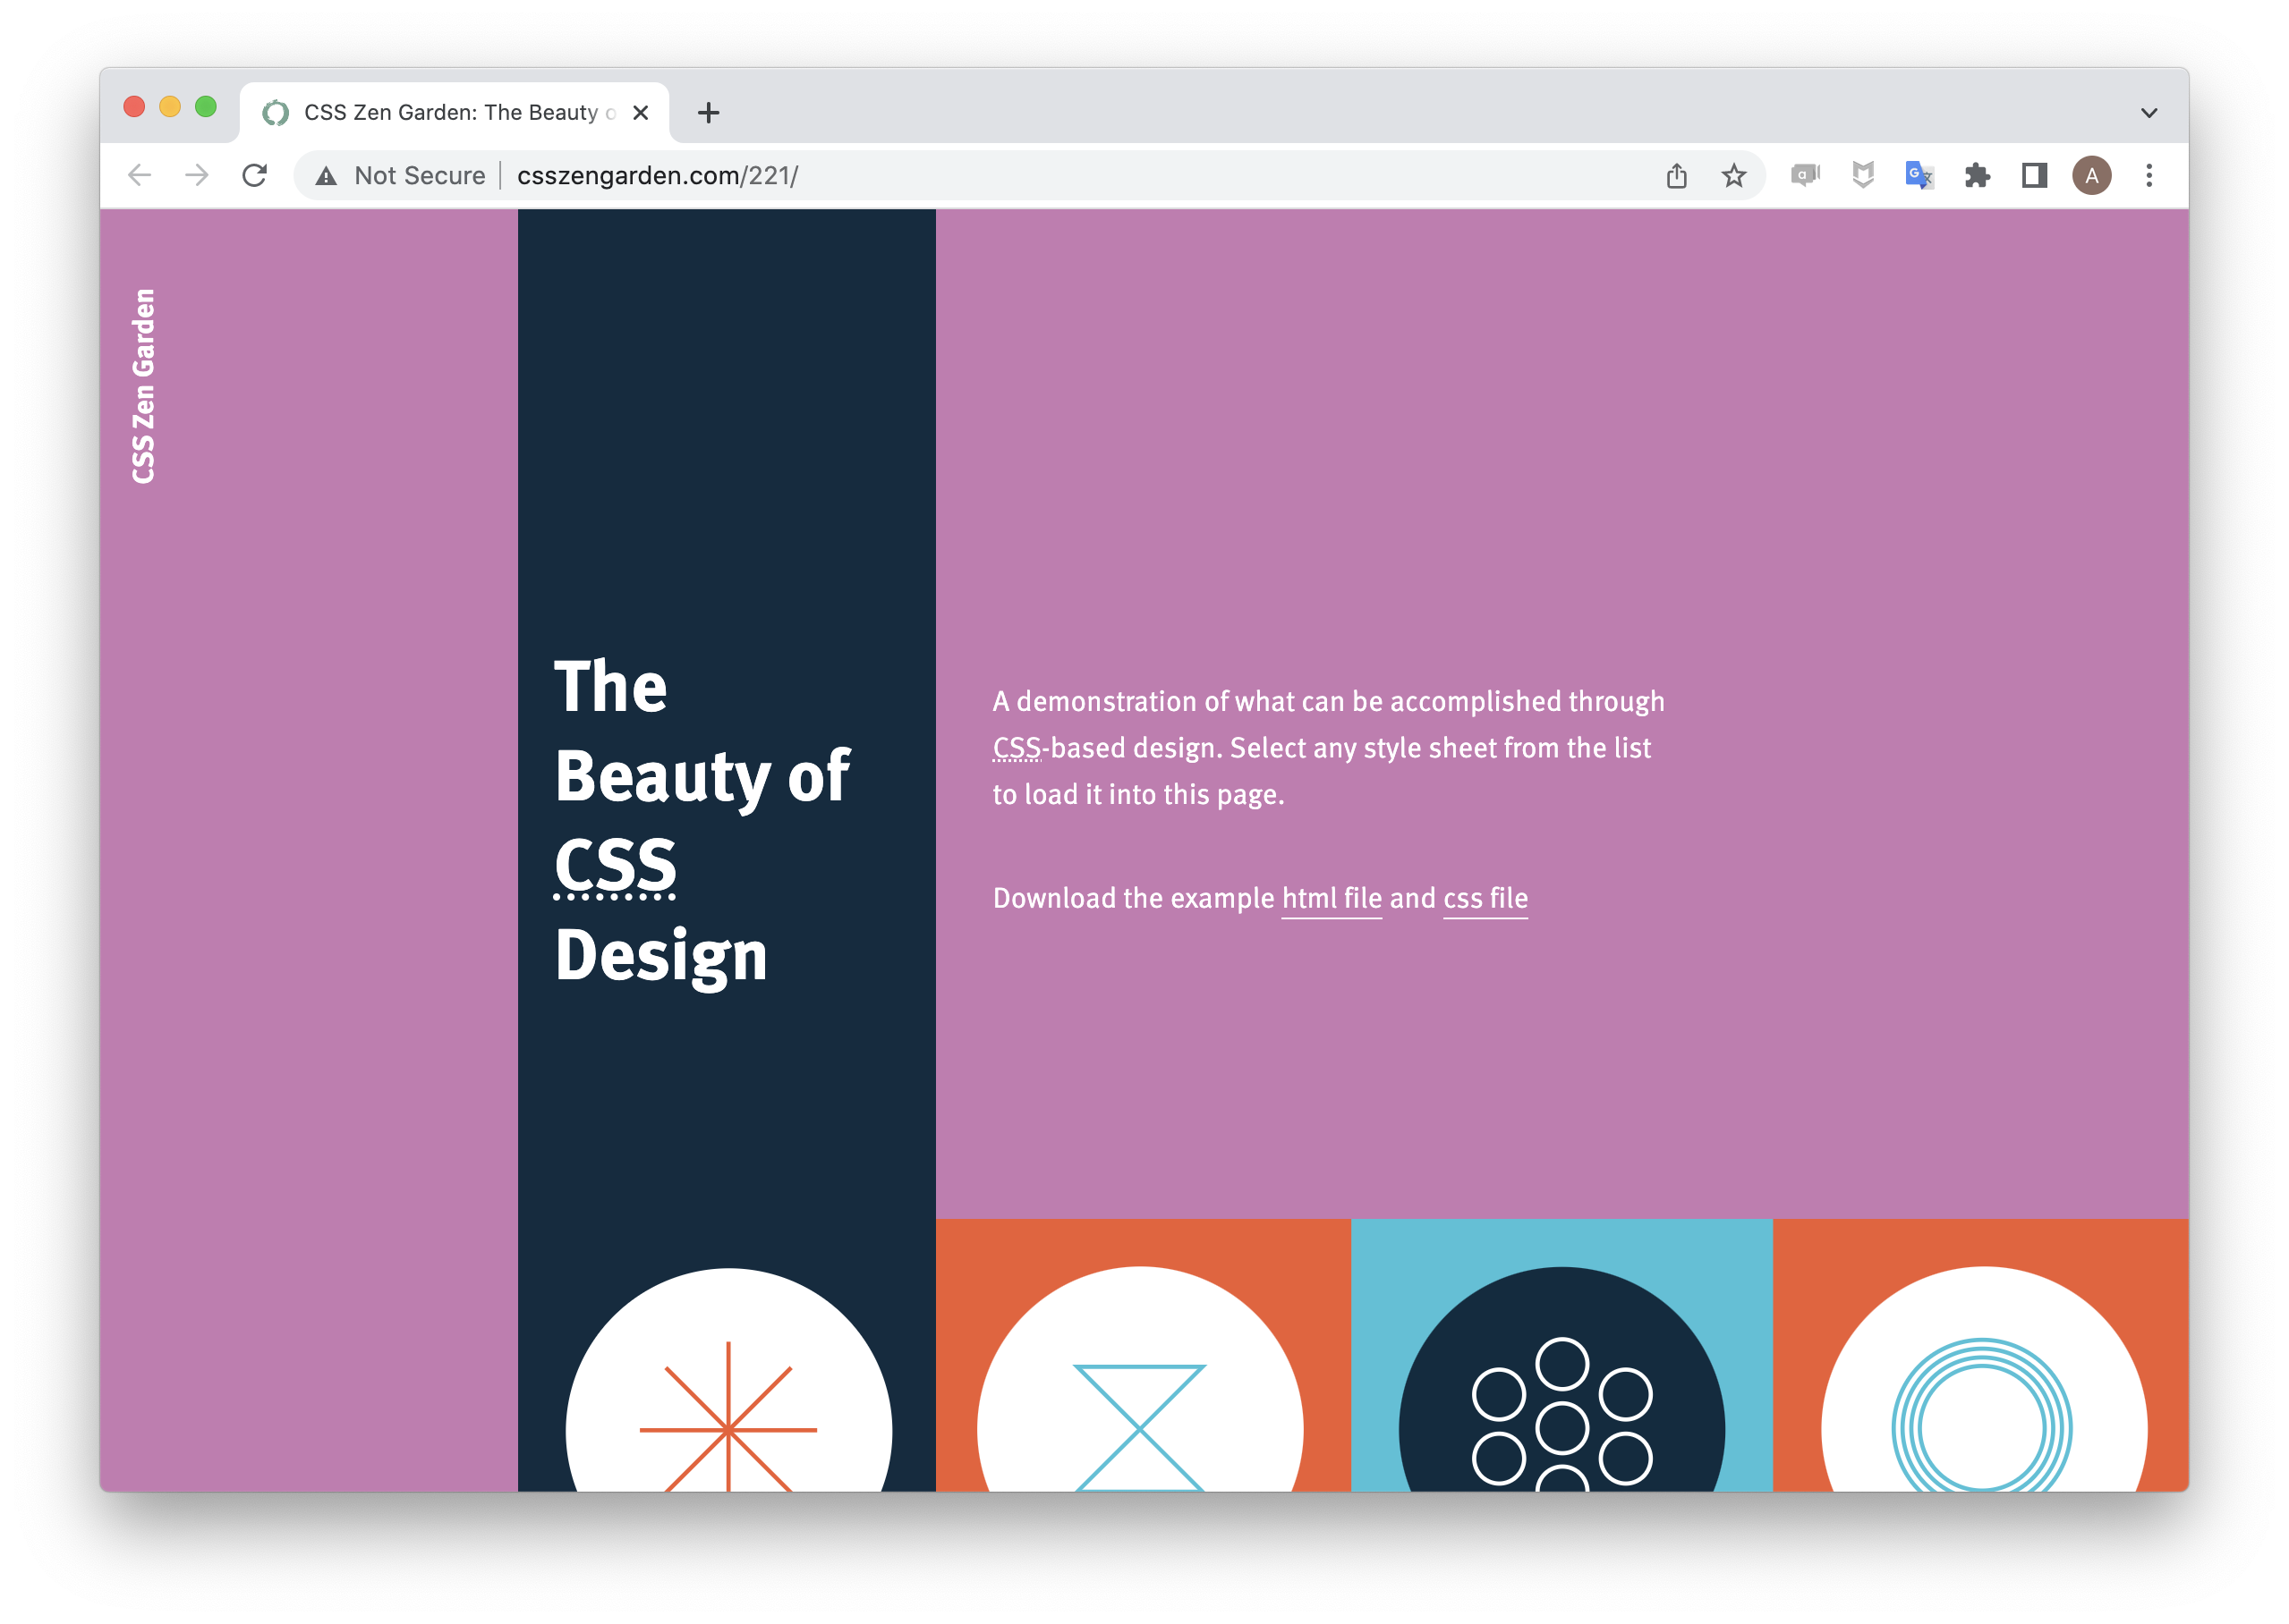Open Chrome three-dot menu
Screen dimensions: 2289x1624
(x=2149, y=176)
